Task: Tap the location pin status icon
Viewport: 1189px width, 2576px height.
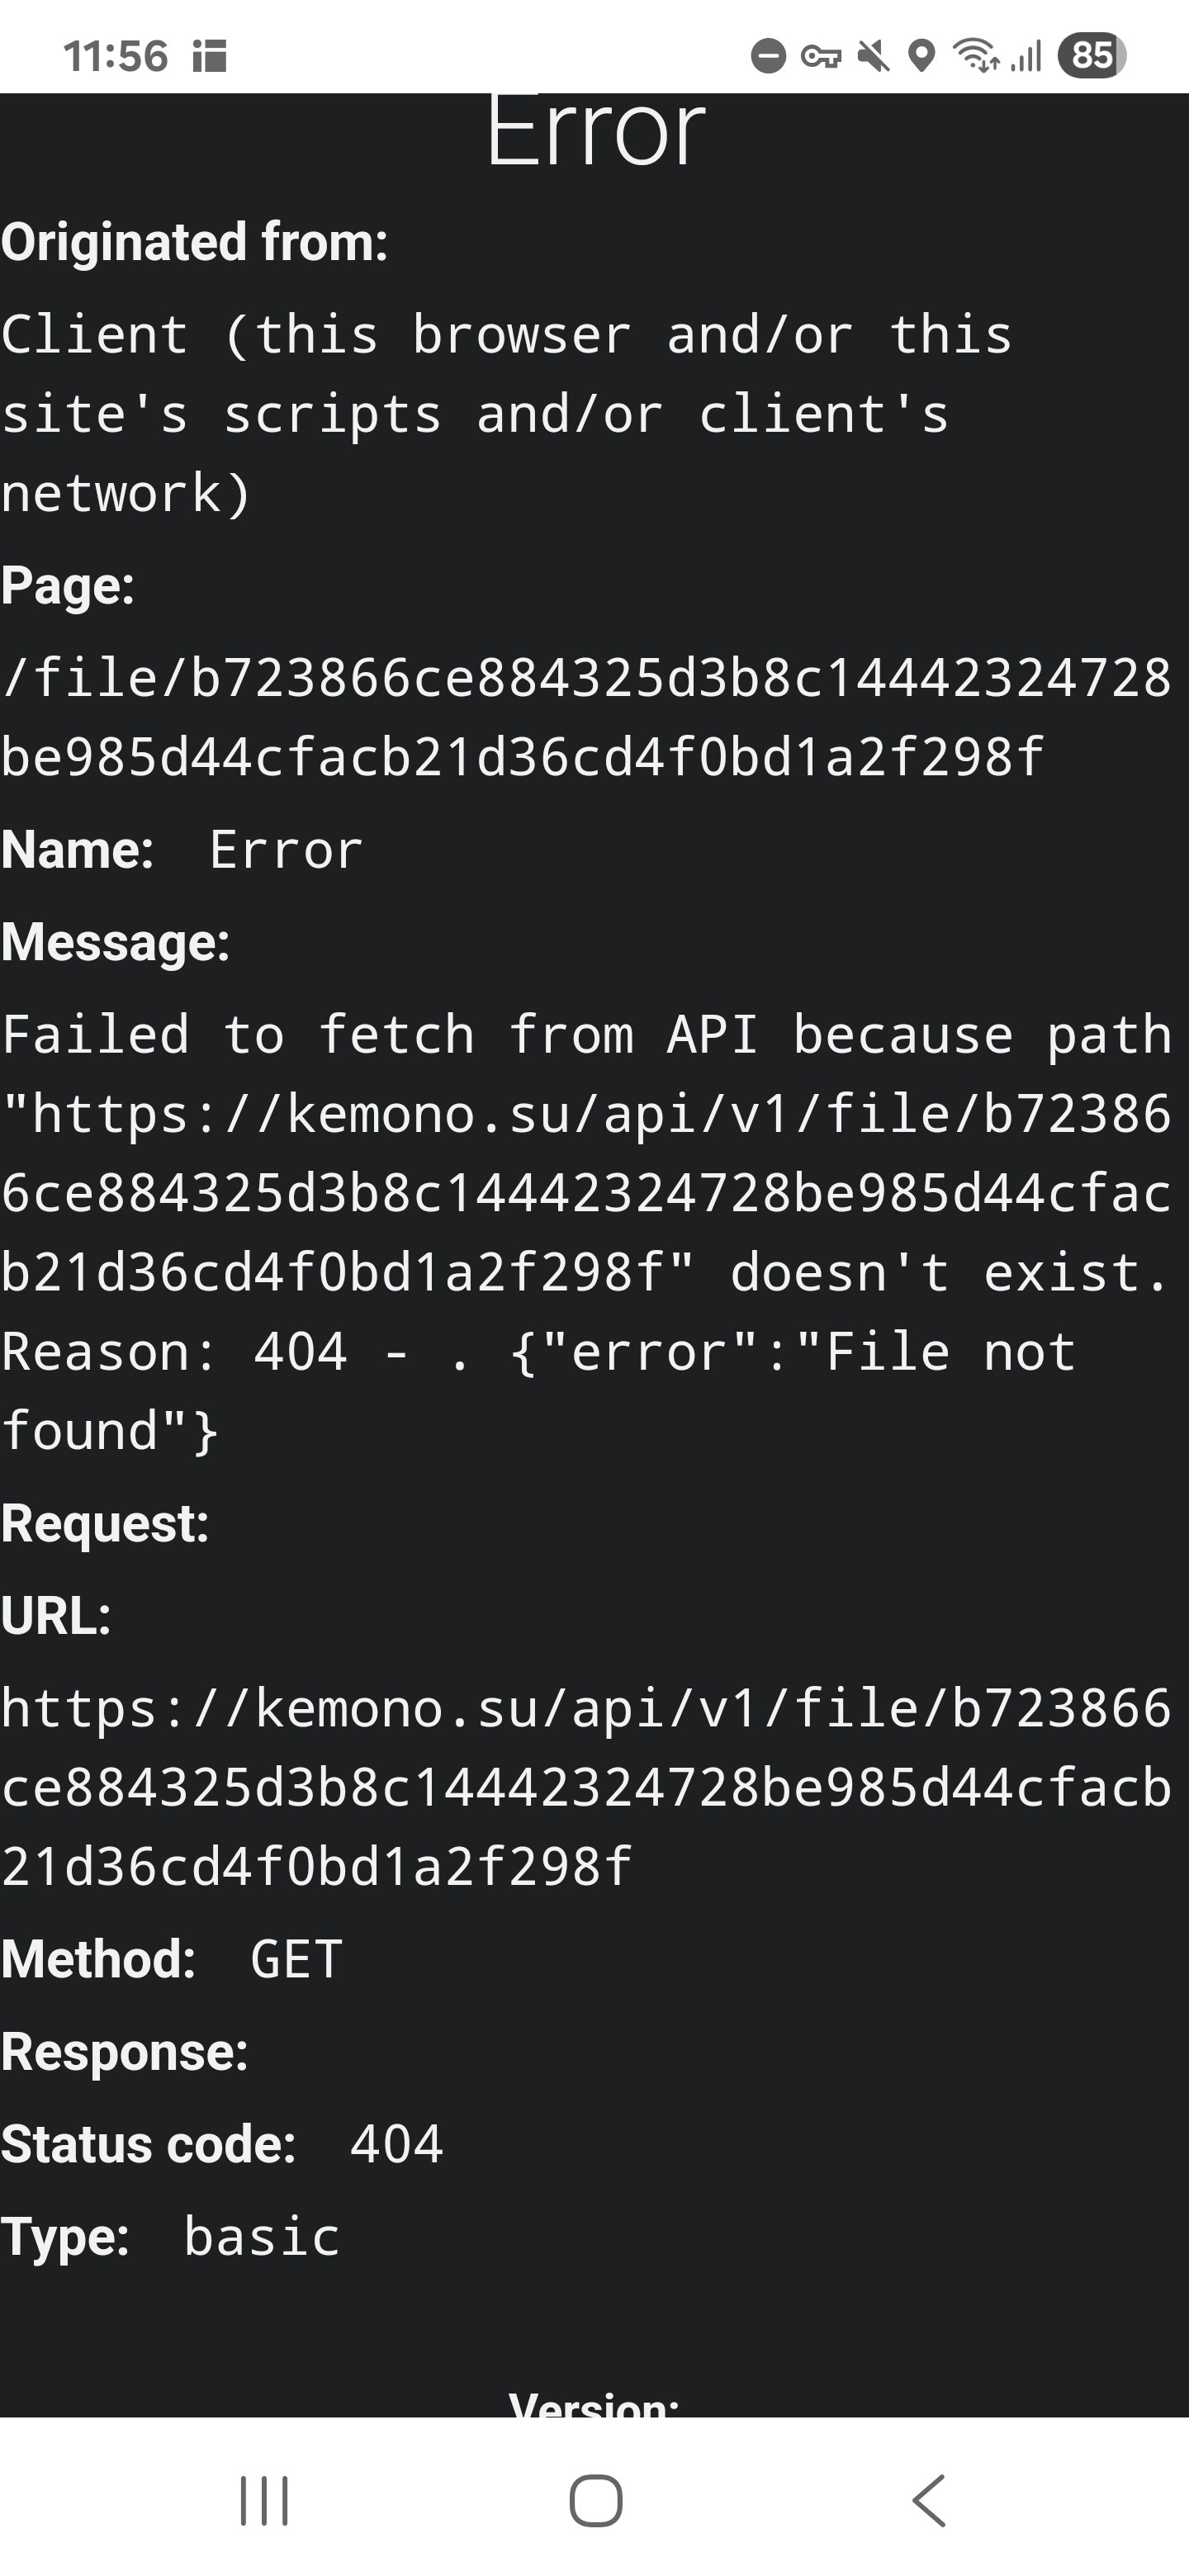Action: coord(922,56)
